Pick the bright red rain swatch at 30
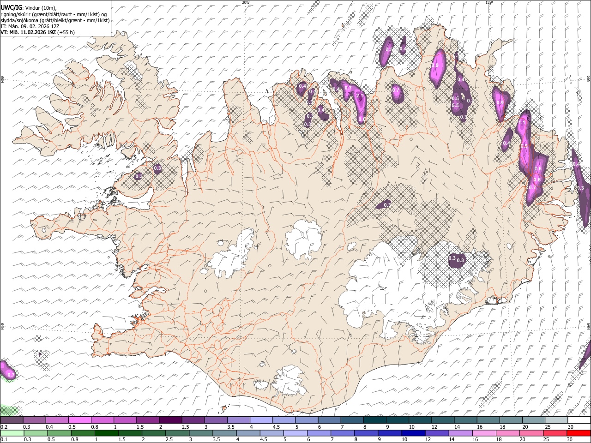This screenshot has height=443, width=591. 579,433
